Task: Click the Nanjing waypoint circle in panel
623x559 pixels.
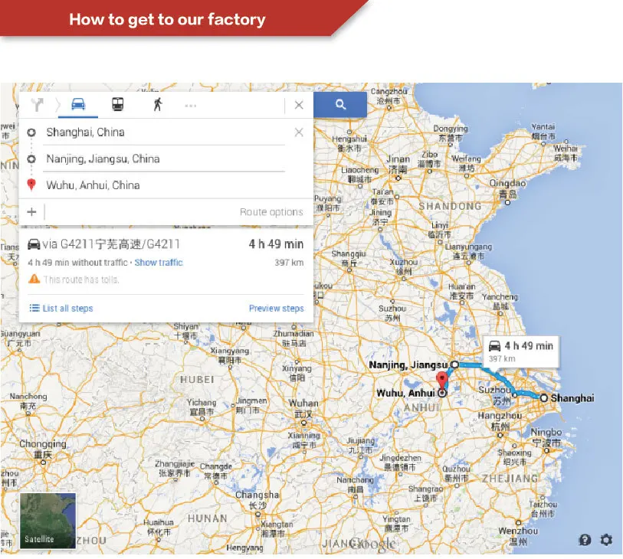Action: (31, 159)
